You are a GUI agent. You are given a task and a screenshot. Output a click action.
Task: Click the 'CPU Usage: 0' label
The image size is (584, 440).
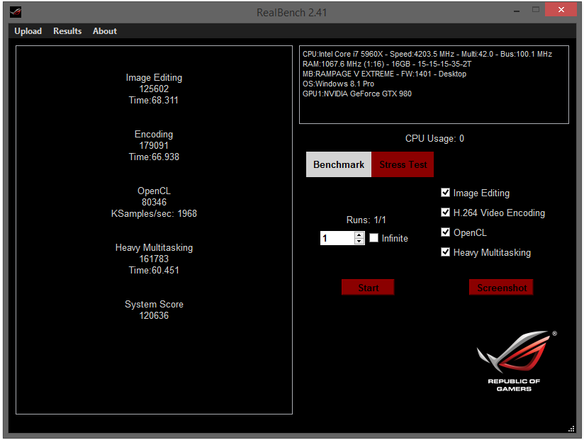click(434, 138)
